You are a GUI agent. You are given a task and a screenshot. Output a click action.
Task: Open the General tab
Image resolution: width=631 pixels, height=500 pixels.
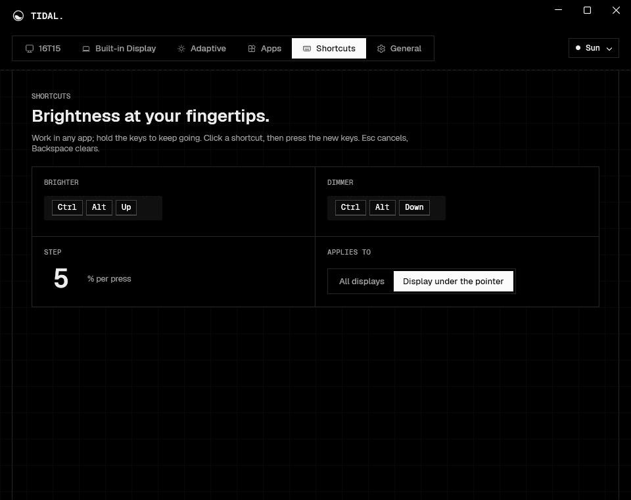pos(399,48)
